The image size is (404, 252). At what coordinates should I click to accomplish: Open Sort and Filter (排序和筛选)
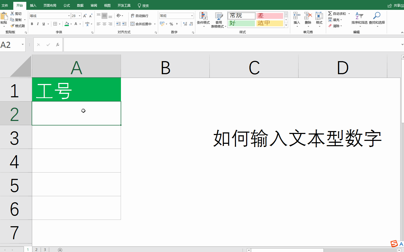(x=359, y=19)
